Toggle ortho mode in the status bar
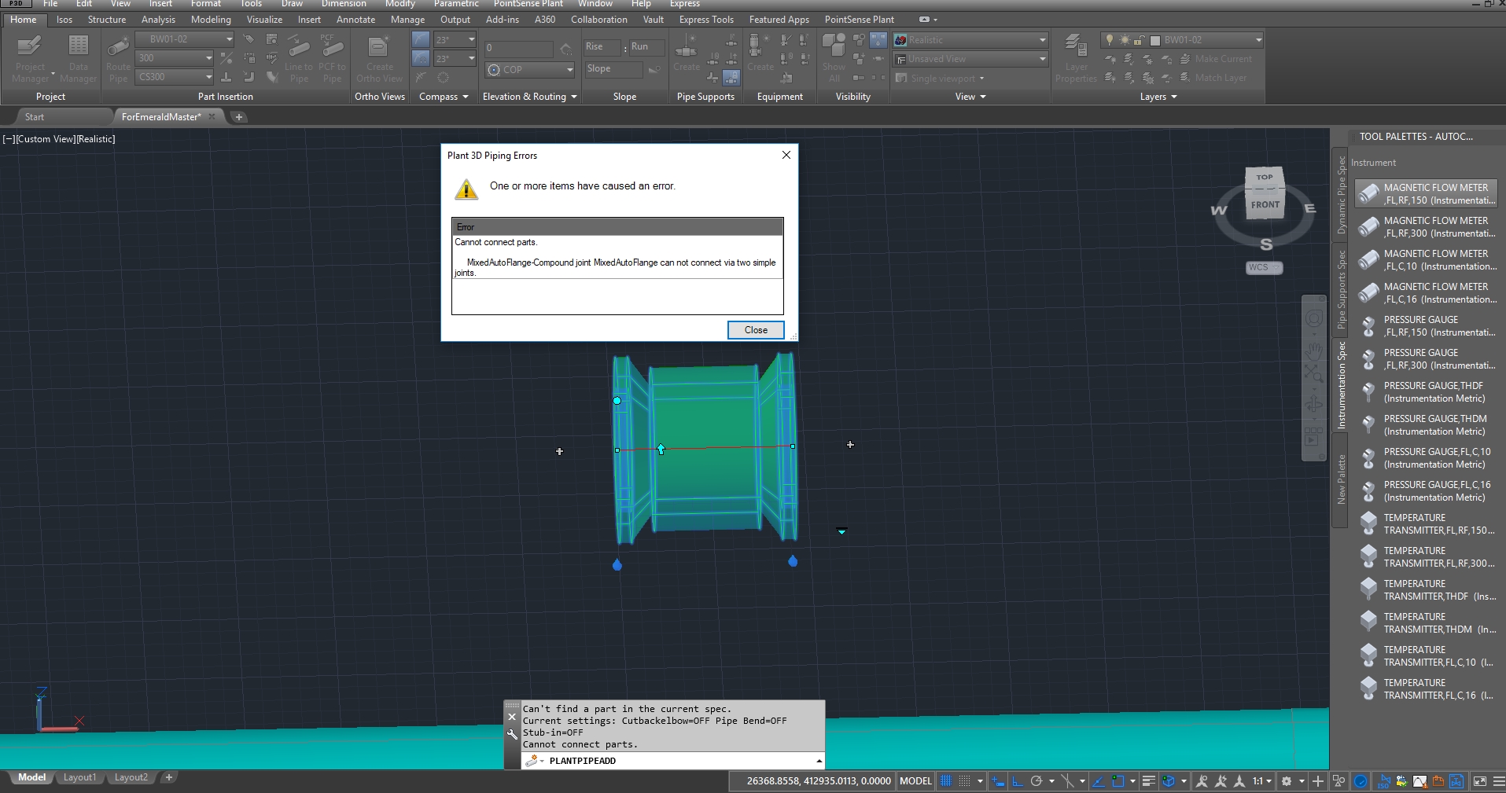The width and height of the screenshot is (1506, 793). 1018,781
